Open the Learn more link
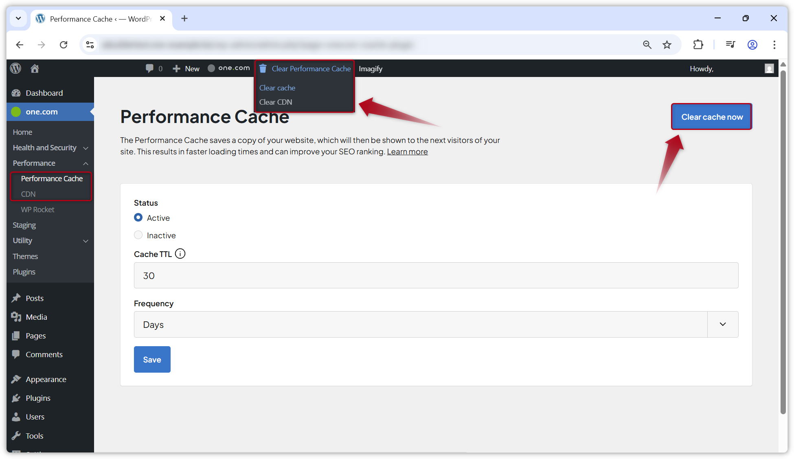This screenshot has height=459, width=794. [407, 151]
